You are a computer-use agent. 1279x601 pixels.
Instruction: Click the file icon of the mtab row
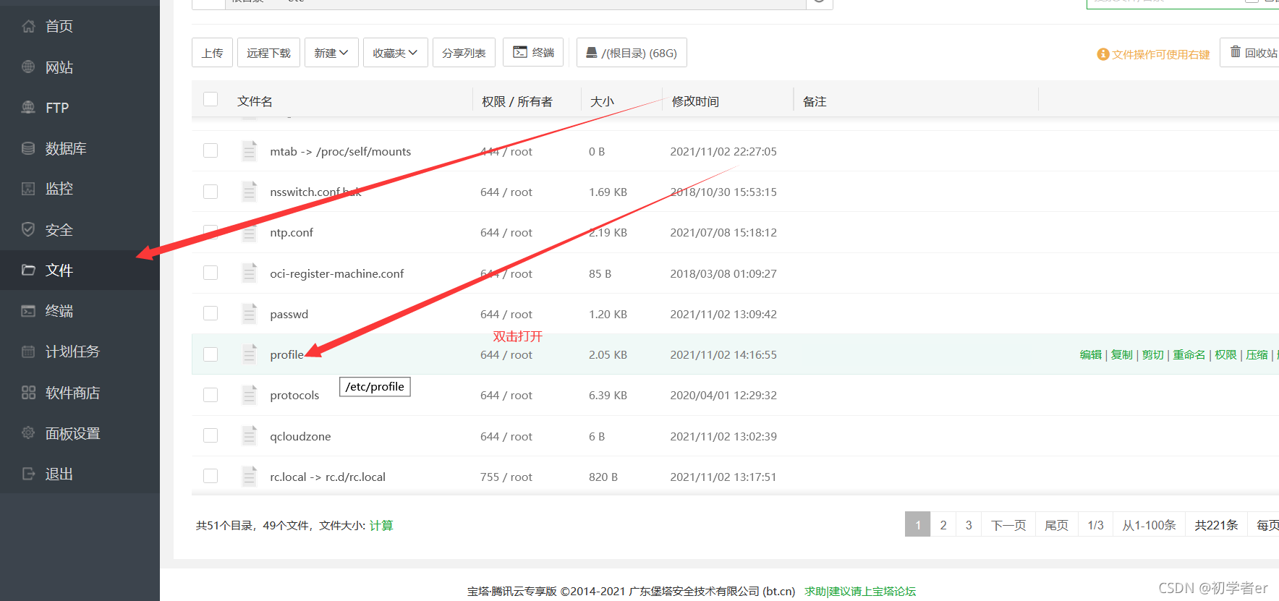[250, 151]
